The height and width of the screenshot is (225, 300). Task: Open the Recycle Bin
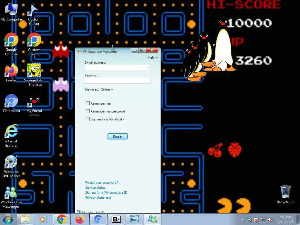(x=285, y=195)
